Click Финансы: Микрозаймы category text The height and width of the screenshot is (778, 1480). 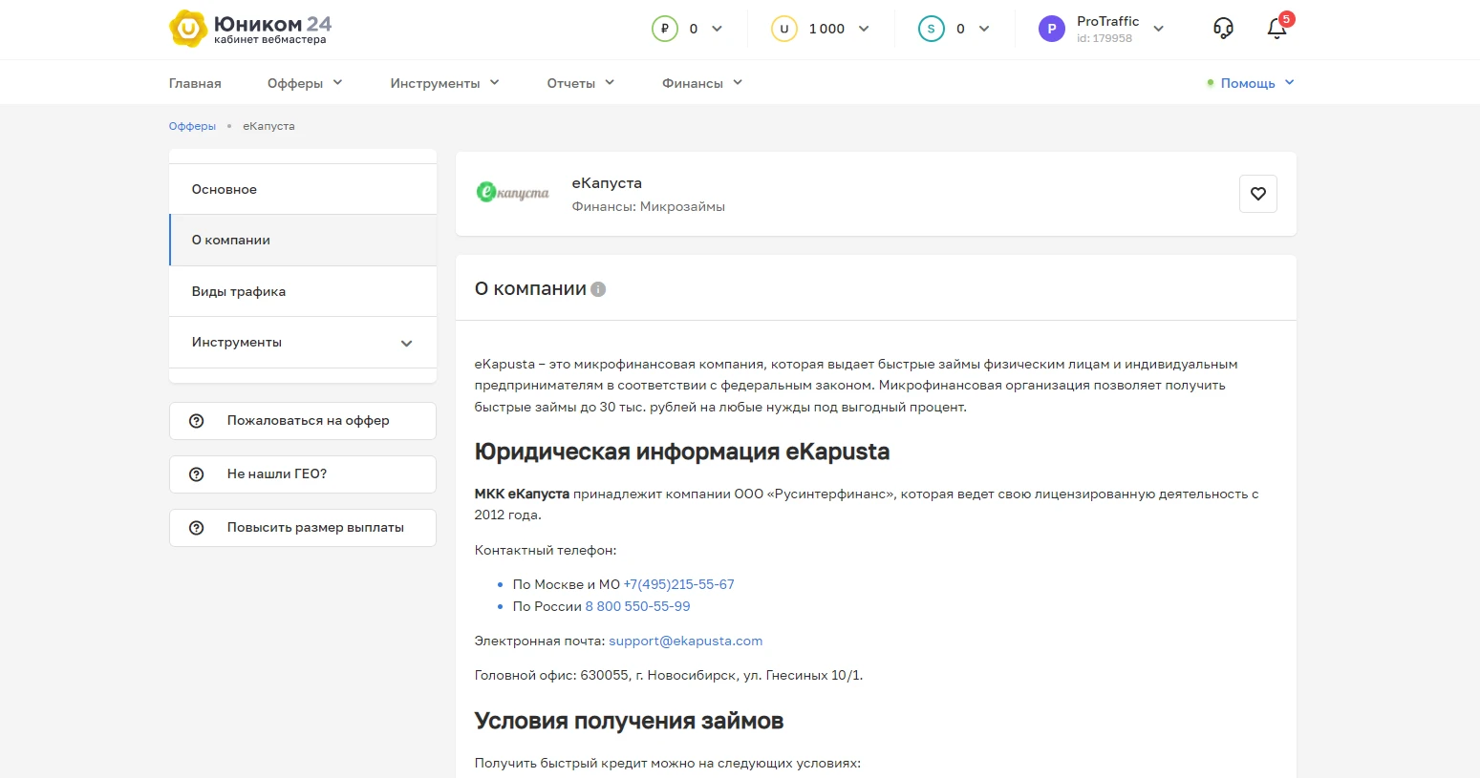click(x=649, y=206)
